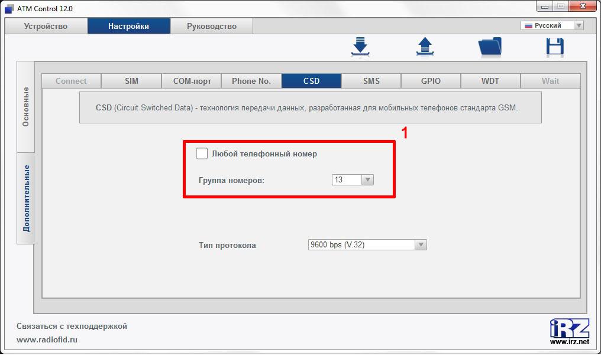This screenshot has width=601, height=356.
Task: Switch to the Устройство tab
Action: (x=46, y=26)
